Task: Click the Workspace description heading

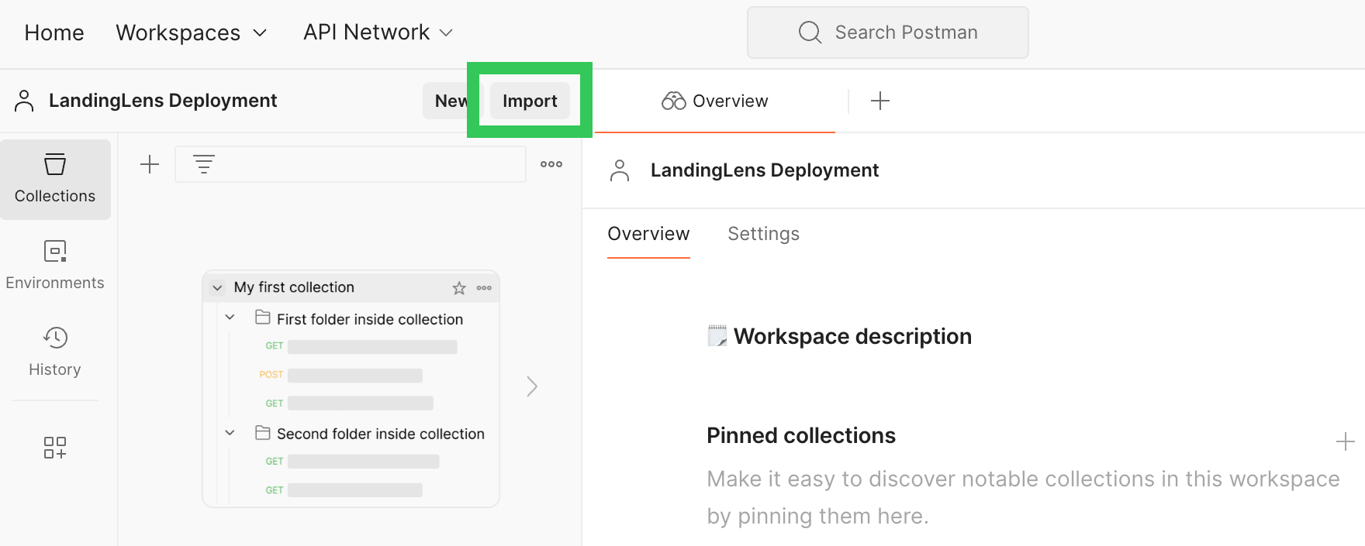Action: 852,336
